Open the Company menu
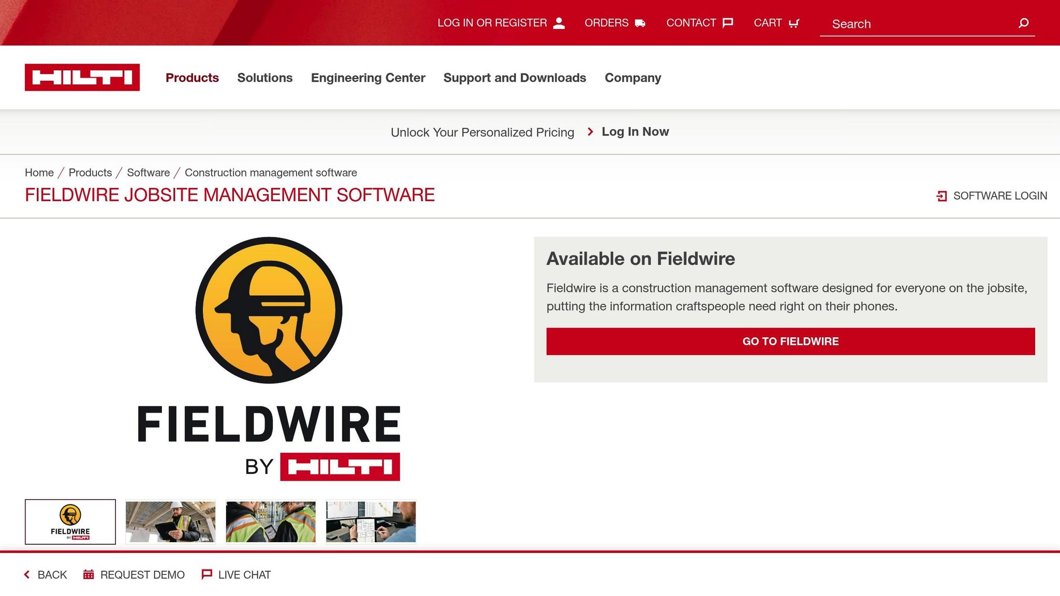This screenshot has height=596, width=1060. [633, 78]
